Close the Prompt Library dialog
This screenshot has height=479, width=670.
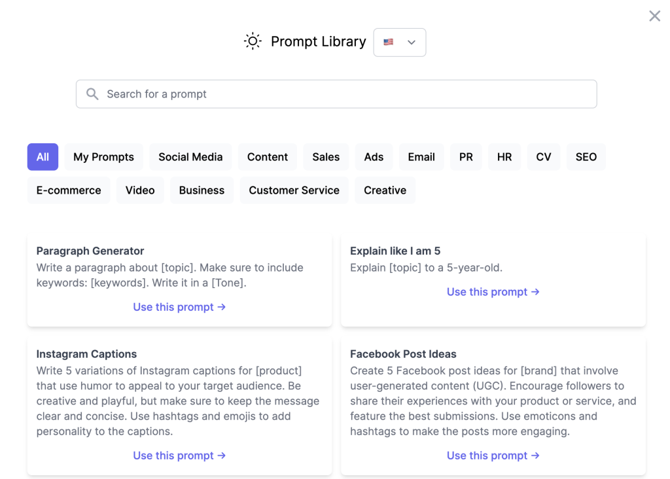654,16
